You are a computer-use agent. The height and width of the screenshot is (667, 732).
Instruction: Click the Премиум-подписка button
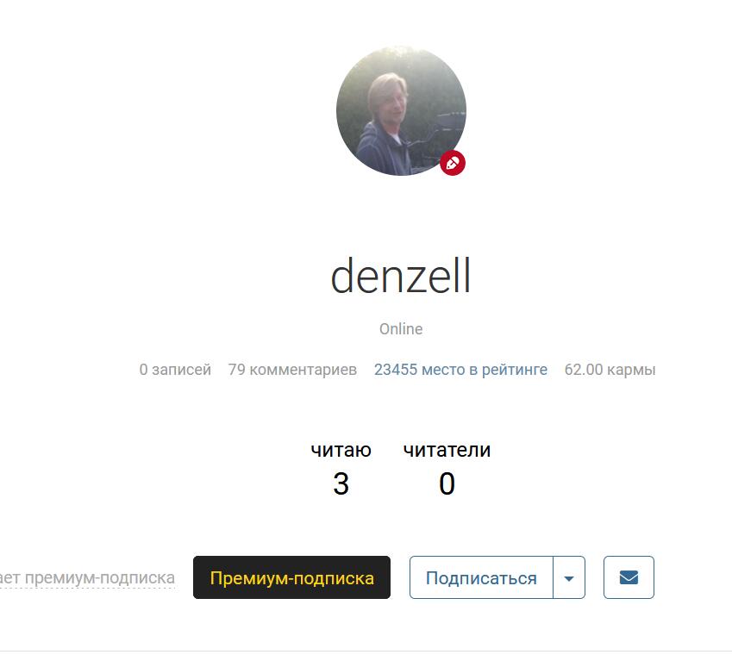tap(291, 577)
